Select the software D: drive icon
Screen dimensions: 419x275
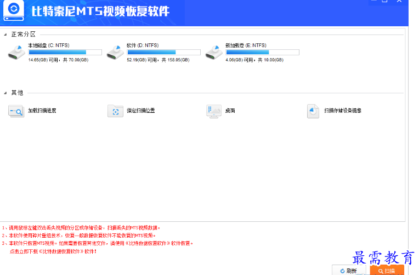(115, 53)
